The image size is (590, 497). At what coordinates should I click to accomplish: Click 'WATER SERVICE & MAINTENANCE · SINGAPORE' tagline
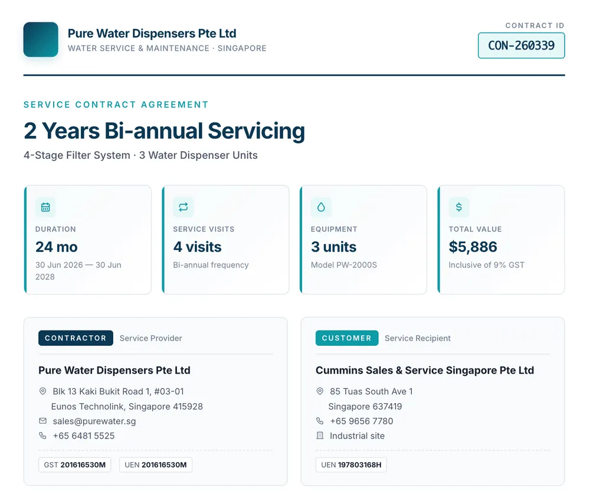[167, 48]
